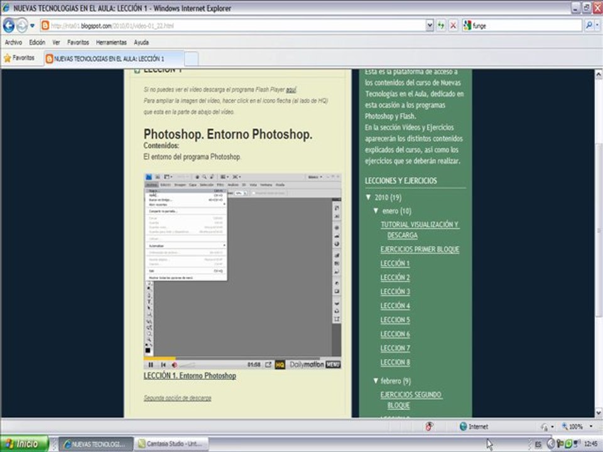The image size is (603, 452).
Task: Open the player MENU button
Action: (333, 365)
